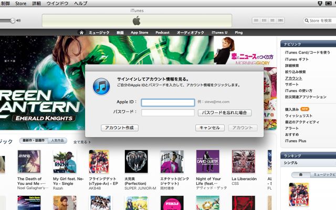
Task: Open フライングゲット AKB48 album cover
Action: pos(99,161)
